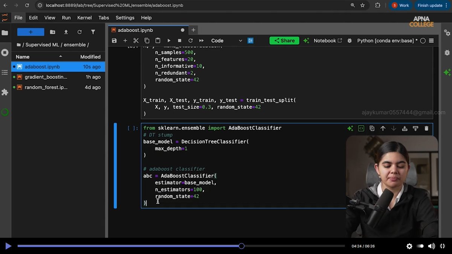The height and width of the screenshot is (254, 452).
Task: Mute the video with the speaker icon
Action: coord(432,246)
